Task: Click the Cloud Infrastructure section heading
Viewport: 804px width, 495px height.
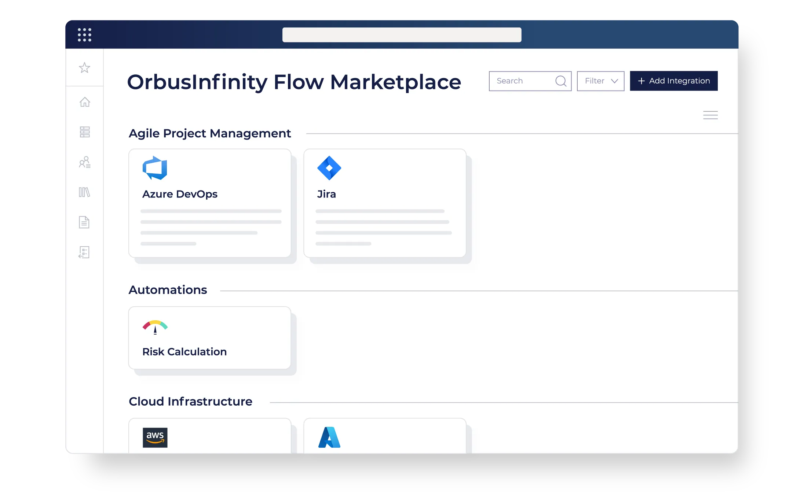Action: coord(190,402)
